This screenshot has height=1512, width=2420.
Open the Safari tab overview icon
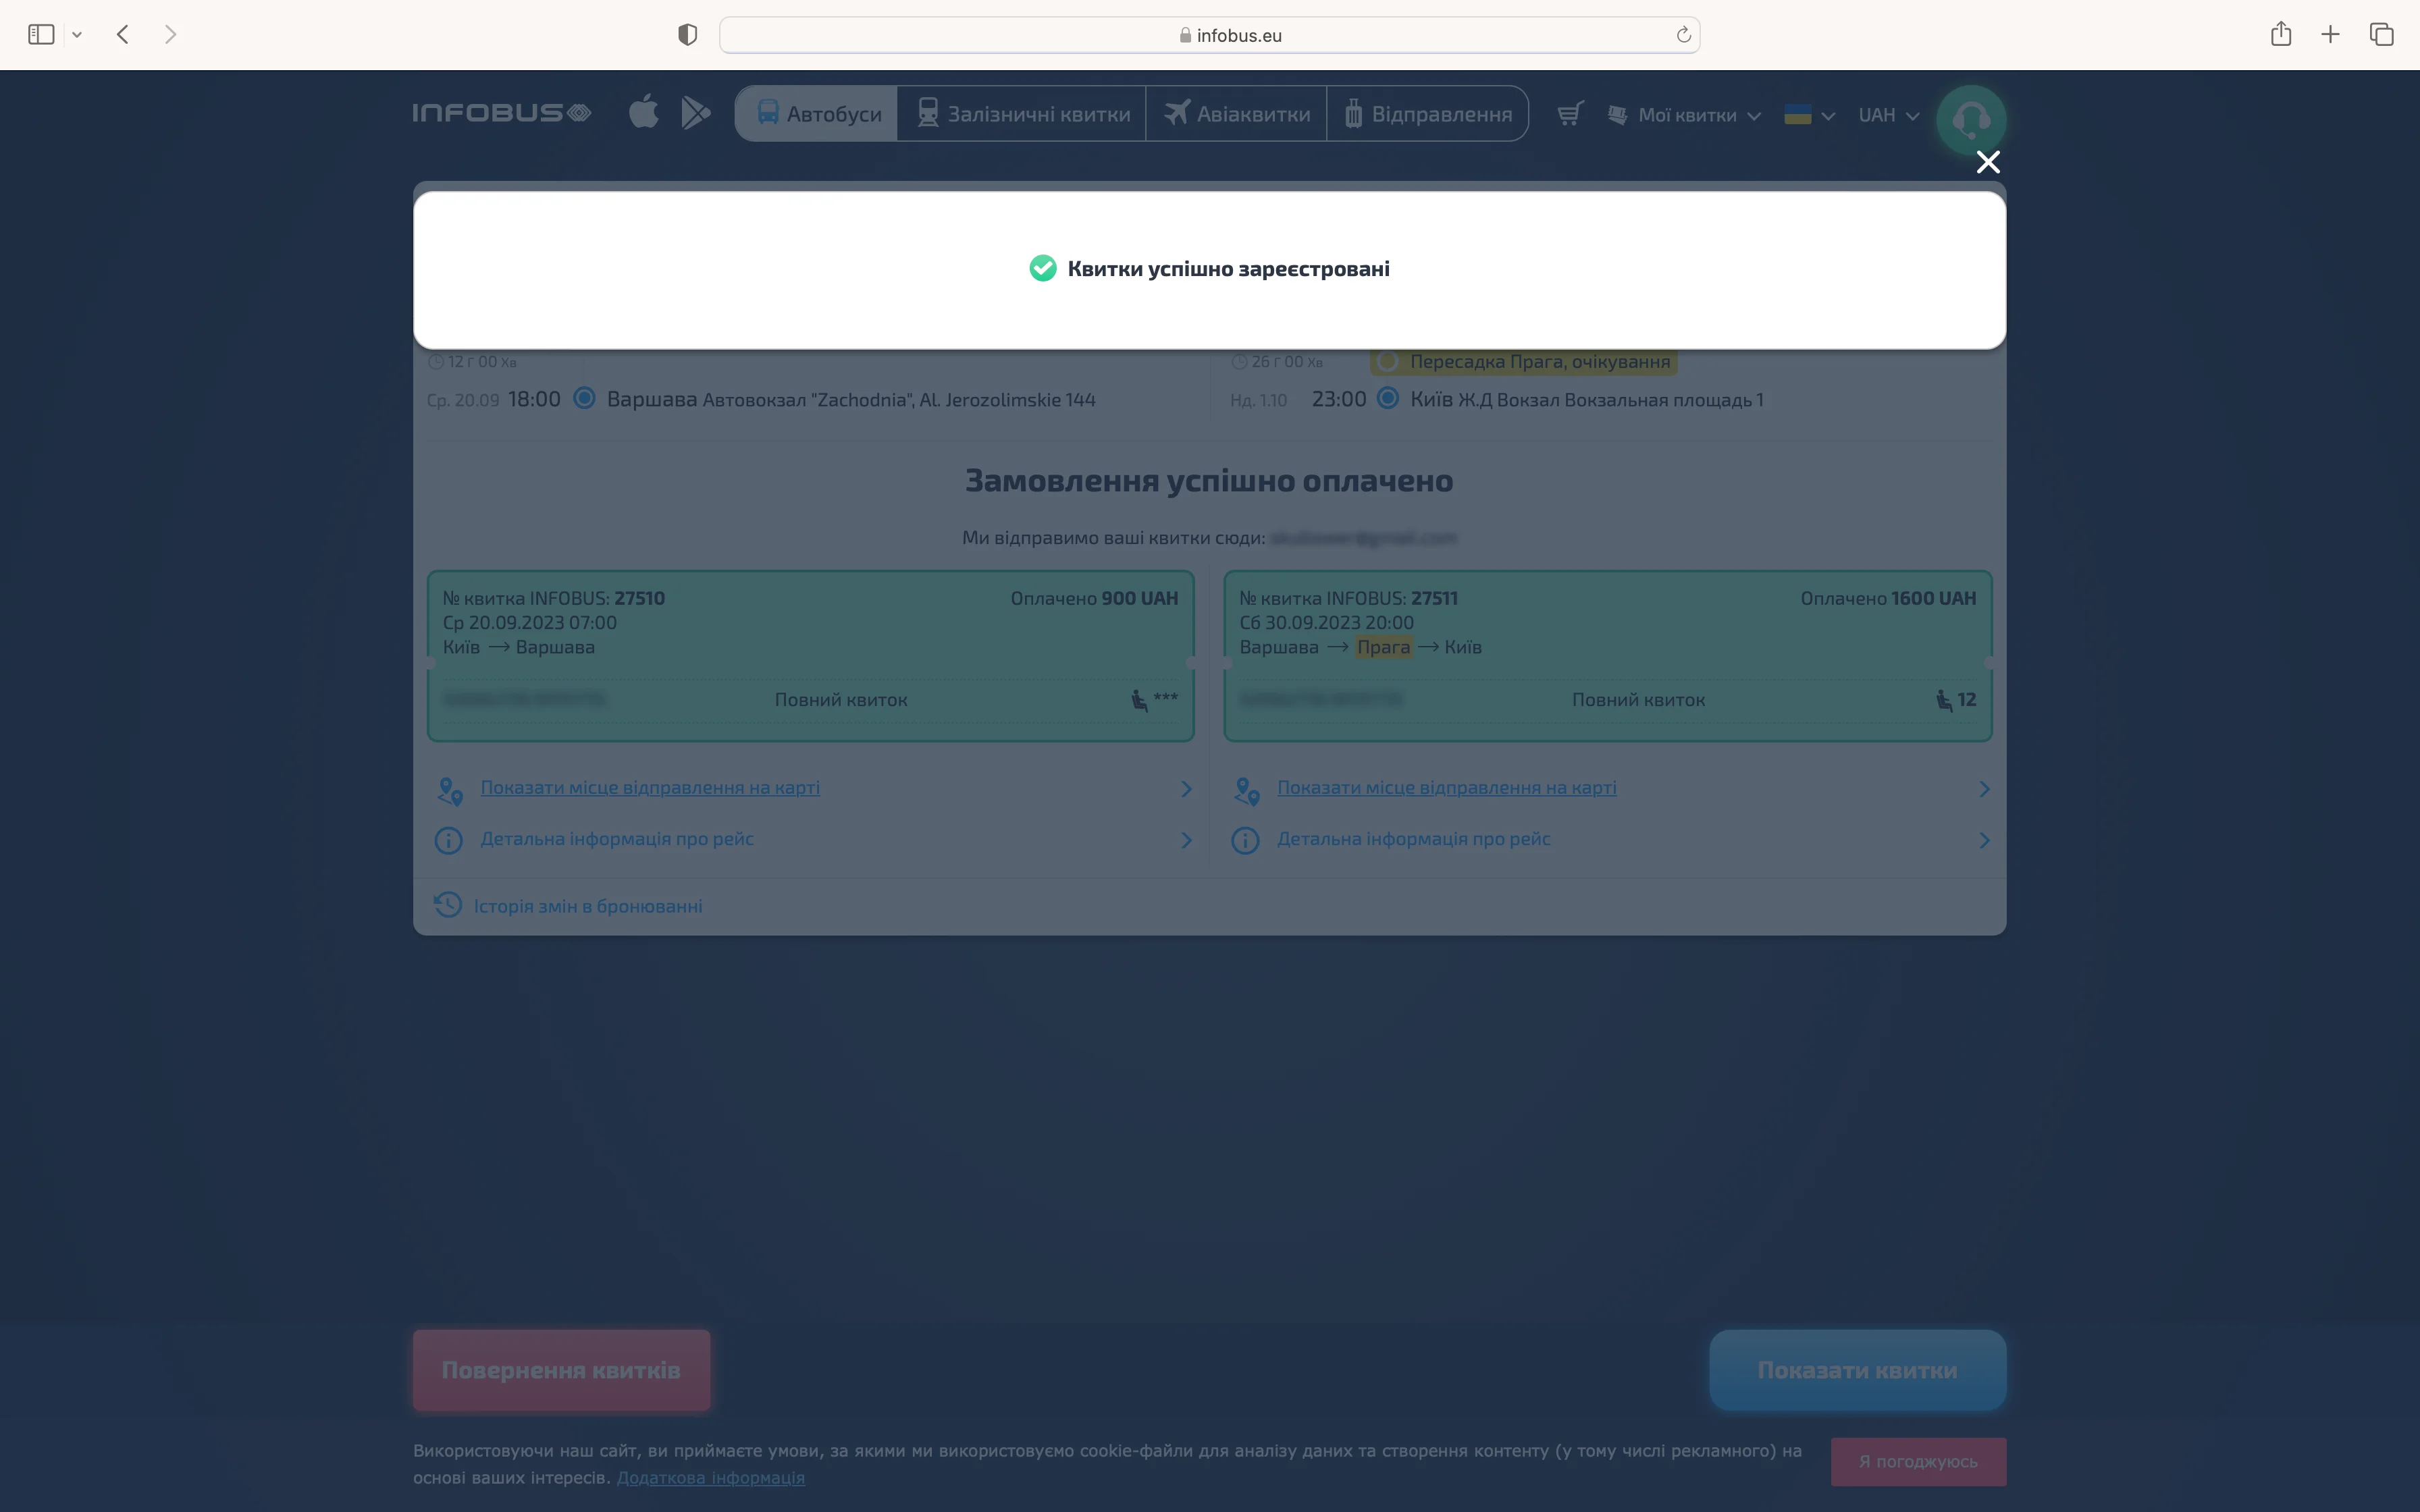click(2381, 34)
